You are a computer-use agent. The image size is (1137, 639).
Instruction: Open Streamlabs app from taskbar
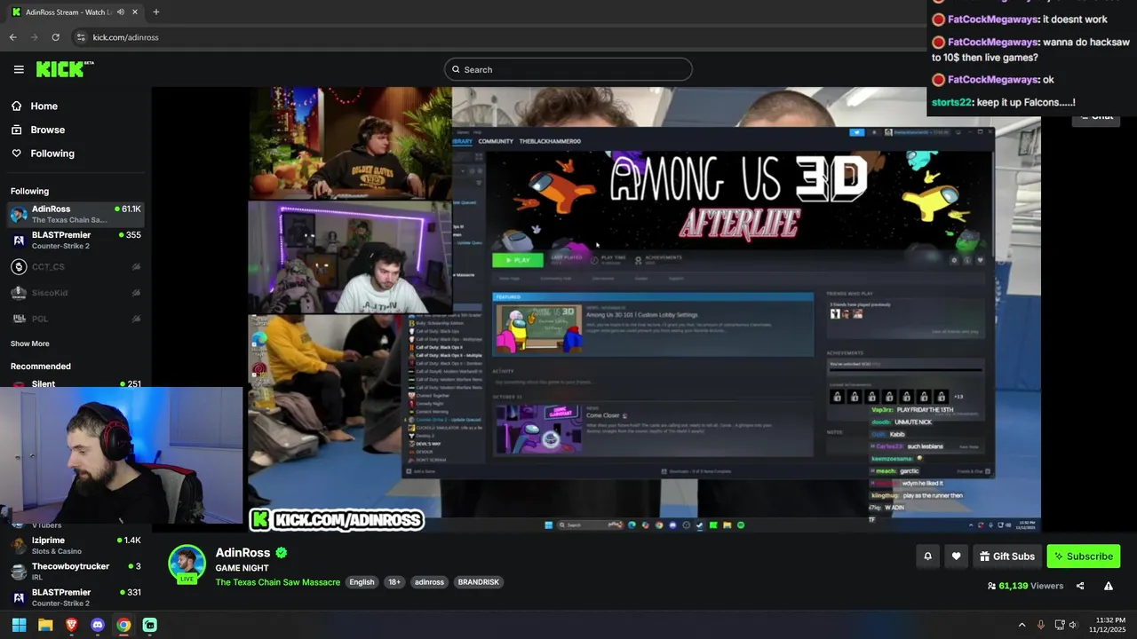point(150,625)
